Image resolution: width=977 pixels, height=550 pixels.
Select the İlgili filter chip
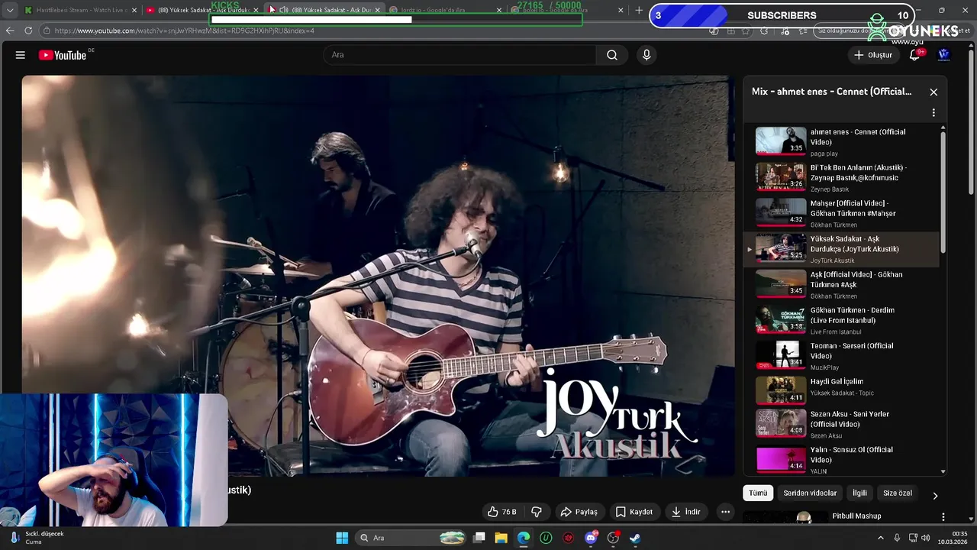click(859, 493)
